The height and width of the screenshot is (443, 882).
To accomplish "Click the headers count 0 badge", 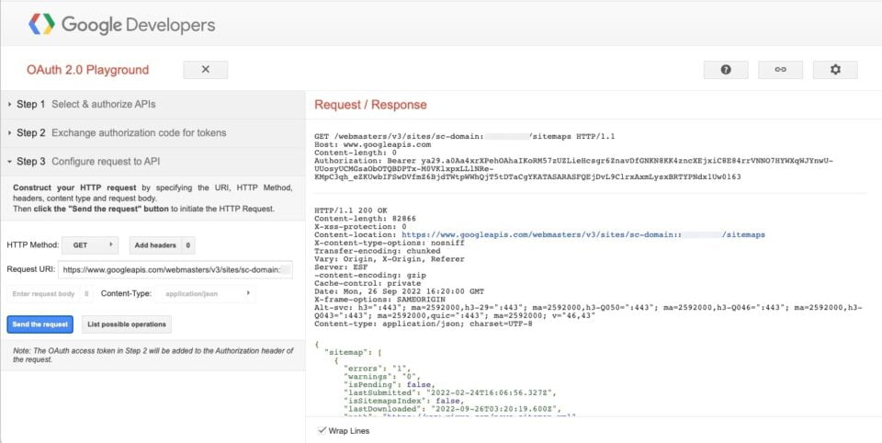I will (x=188, y=245).
